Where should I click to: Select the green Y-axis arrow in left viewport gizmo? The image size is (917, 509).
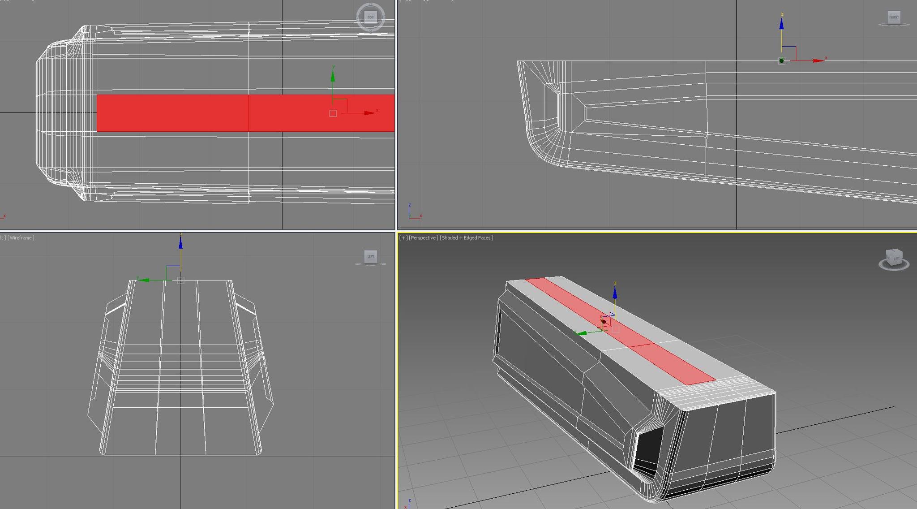[x=143, y=280]
